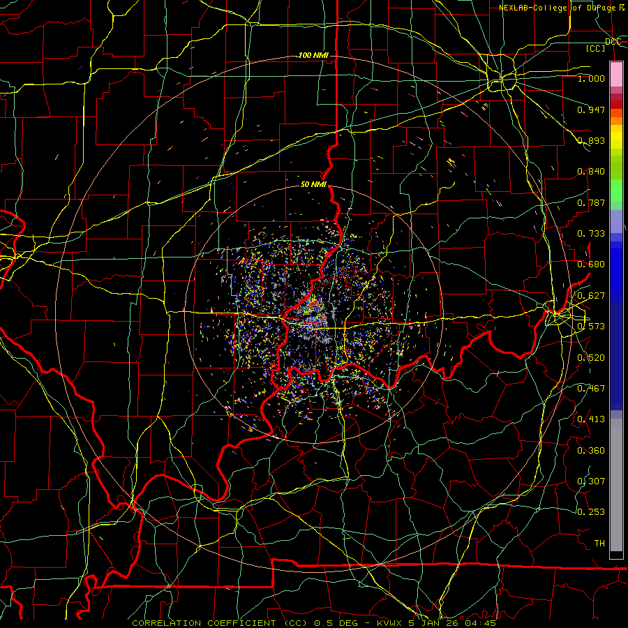Click the 0.947 scale label
The image size is (628, 628).
coord(591,110)
